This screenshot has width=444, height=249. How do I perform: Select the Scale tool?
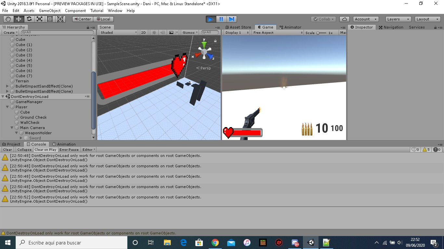(40, 19)
